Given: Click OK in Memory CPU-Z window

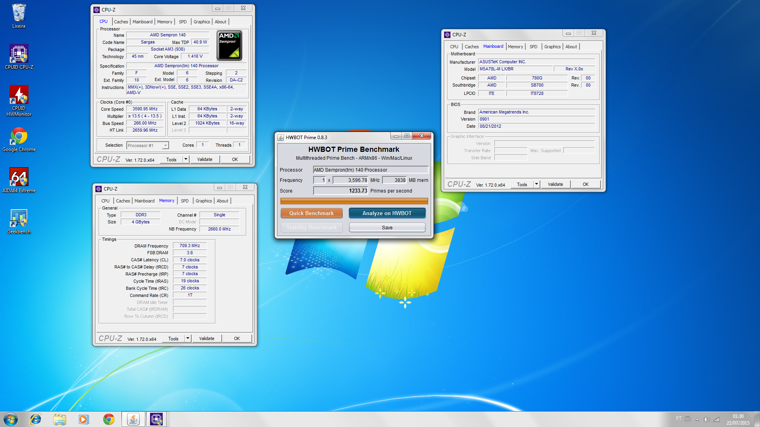Looking at the screenshot, I should click(x=237, y=338).
